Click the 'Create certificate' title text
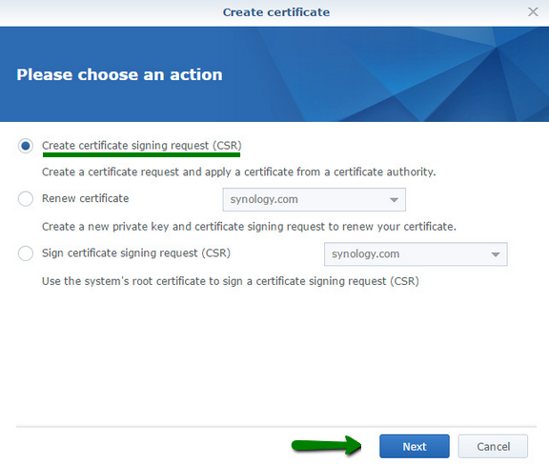The image size is (549, 464). pyautogui.click(x=276, y=12)
